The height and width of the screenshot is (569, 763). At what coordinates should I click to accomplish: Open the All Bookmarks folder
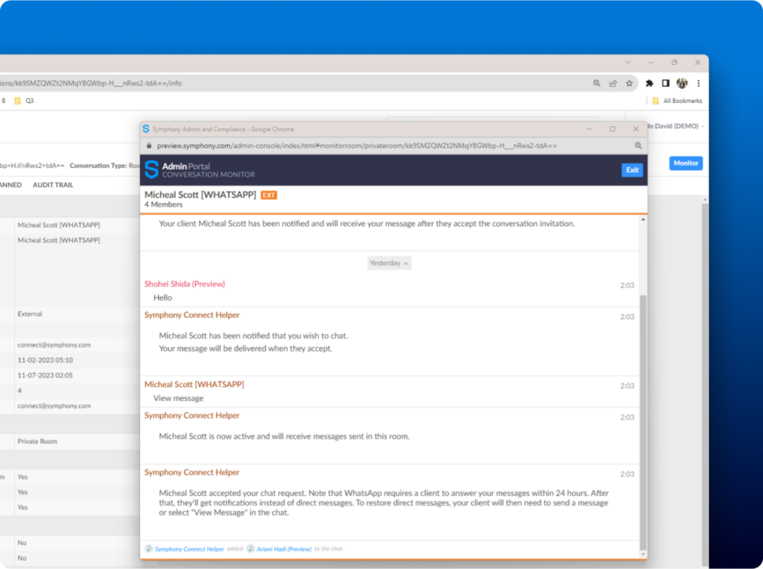coord(677,101)
